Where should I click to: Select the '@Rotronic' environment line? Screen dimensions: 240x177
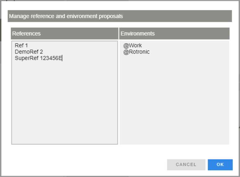coord(136,52)
